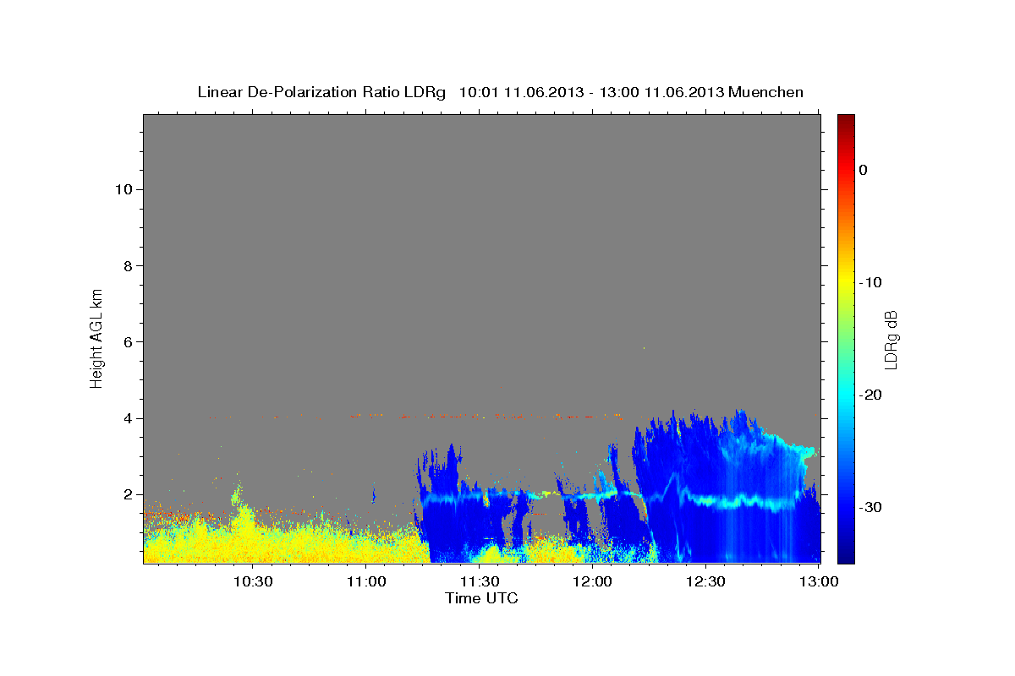Click the 'LDRg dB' colorbar label
The image size is (1015, 676).
click(x=891, y=339)
